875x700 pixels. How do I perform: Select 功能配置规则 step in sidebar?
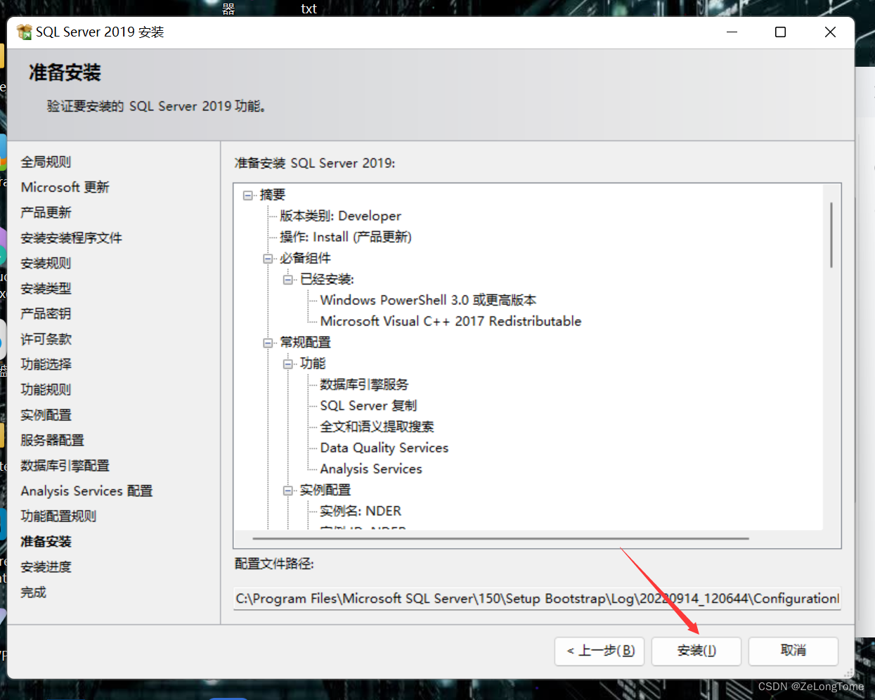58,516
